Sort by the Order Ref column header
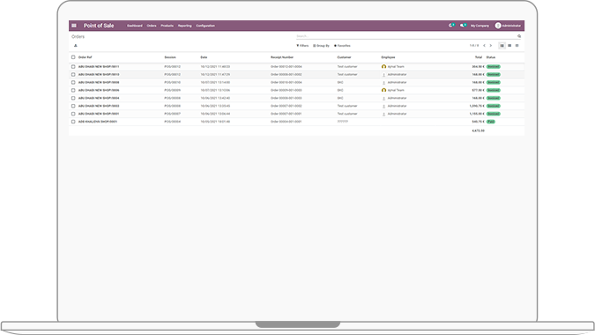This screenshot has width=595, height=335. tap(85, 57)
